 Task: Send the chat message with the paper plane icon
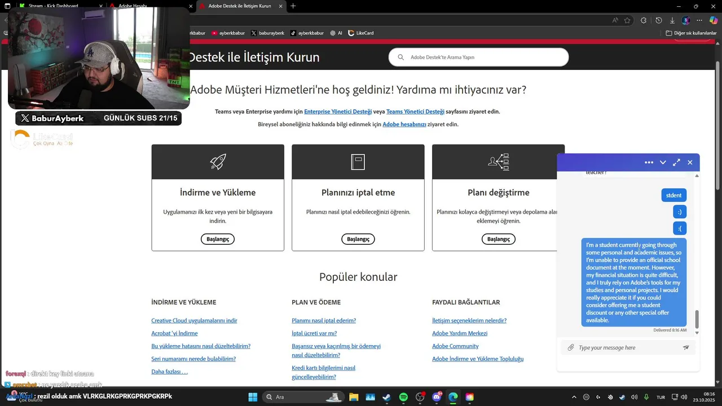pyautogui.click(x=686, y=347)
